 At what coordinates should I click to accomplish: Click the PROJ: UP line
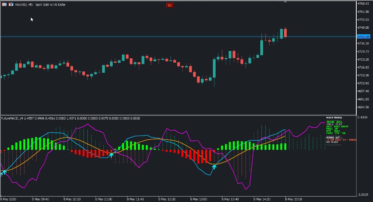tap(332, 128)
